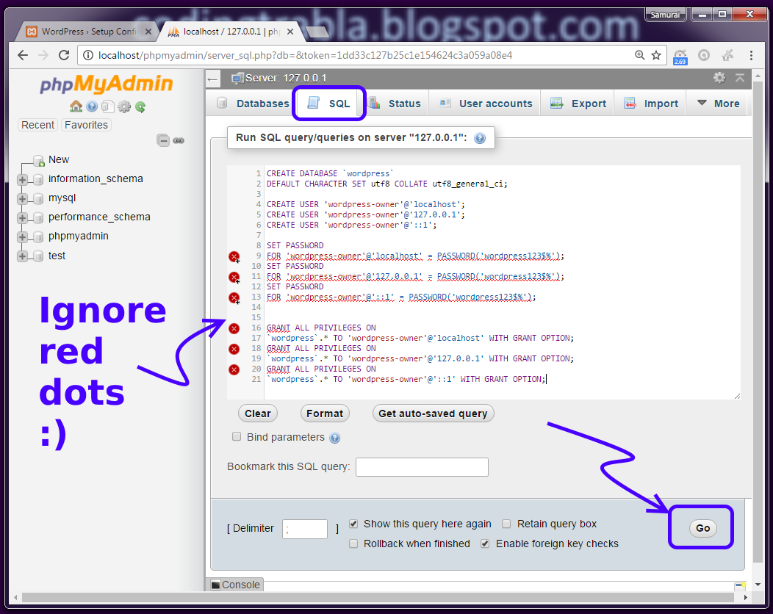Refresh the navigation panel with the green arrow icon
Image resolution: width=773 pixels, height=614 pixels.
coord(140,106)
